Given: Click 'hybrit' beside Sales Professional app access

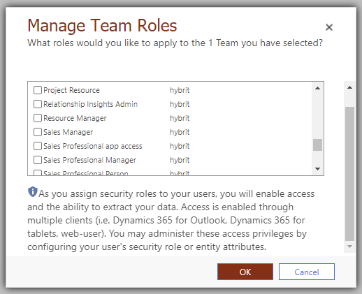Looking at the screenshot, I should [x=180, y=146].
